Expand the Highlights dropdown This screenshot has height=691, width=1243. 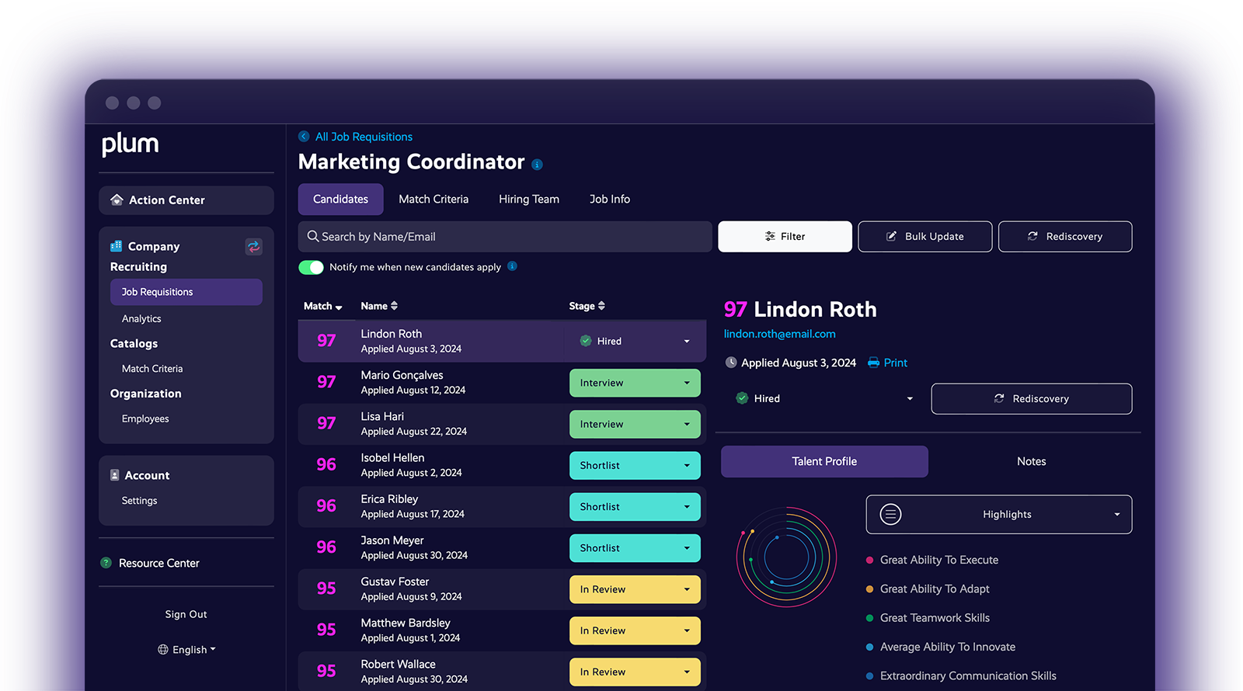click(x=1116, y=514)
